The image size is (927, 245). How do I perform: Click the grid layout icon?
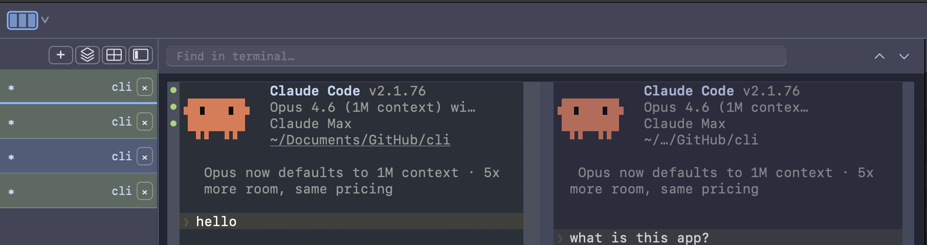pos(114,55)
